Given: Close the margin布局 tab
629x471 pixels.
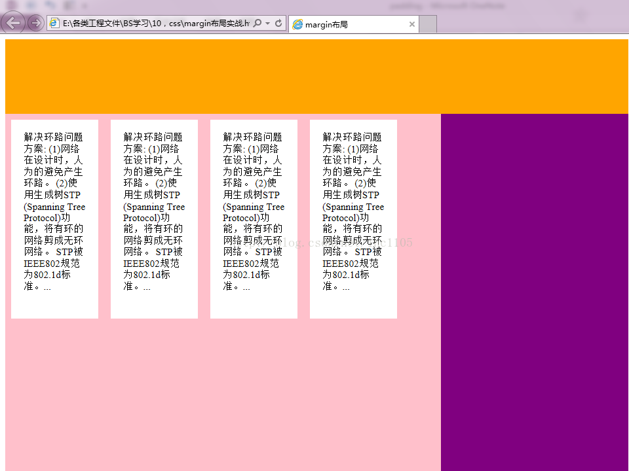Looking at the screenshot, I should coord(411,24).
